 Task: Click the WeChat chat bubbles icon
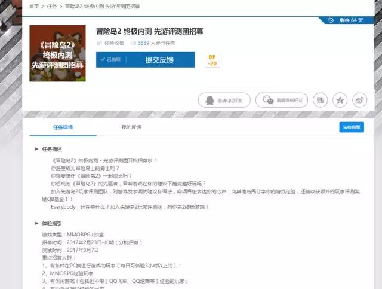268,100
